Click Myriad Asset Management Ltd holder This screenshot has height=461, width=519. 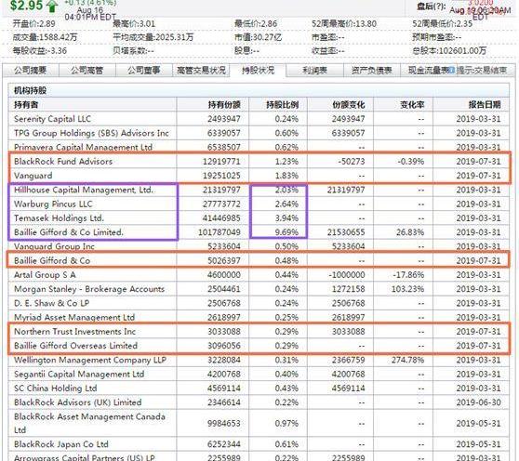click(74, 318)
